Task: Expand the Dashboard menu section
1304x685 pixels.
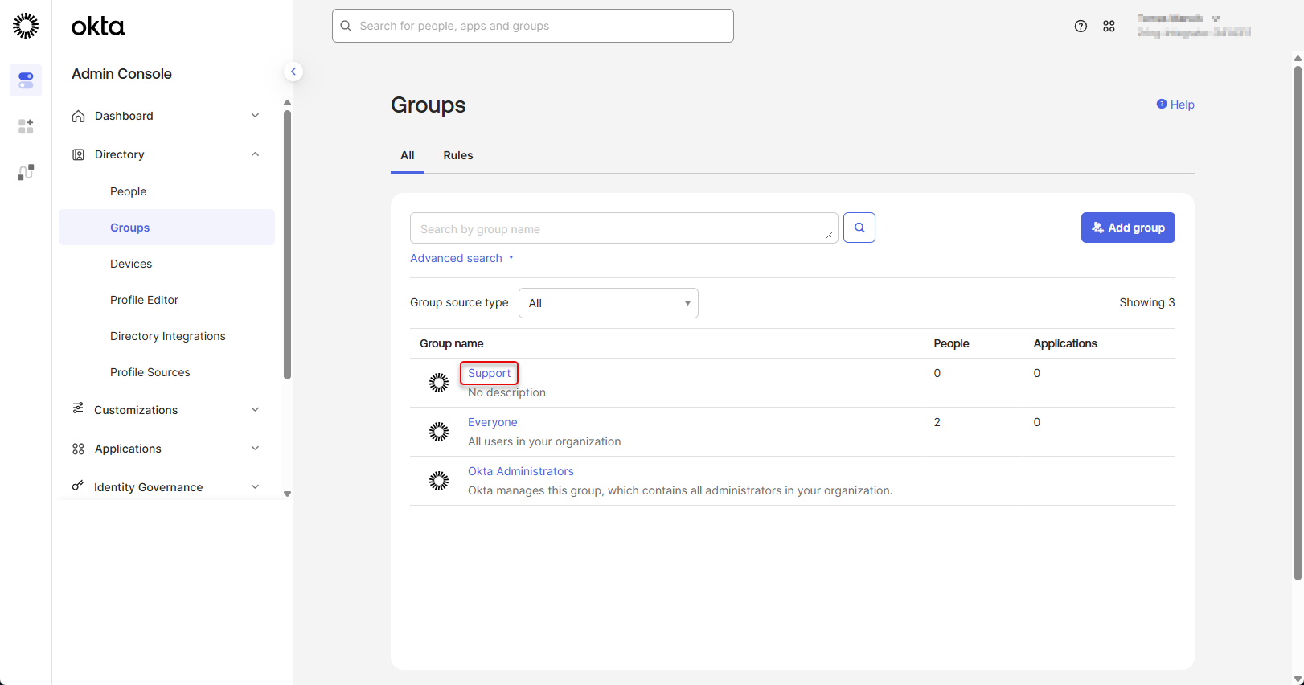Action: click(255, 116)
